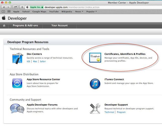This screenshot has height=126, width=162.
Task: Open the Developer Support tools icon
Action: click(95, 108)
